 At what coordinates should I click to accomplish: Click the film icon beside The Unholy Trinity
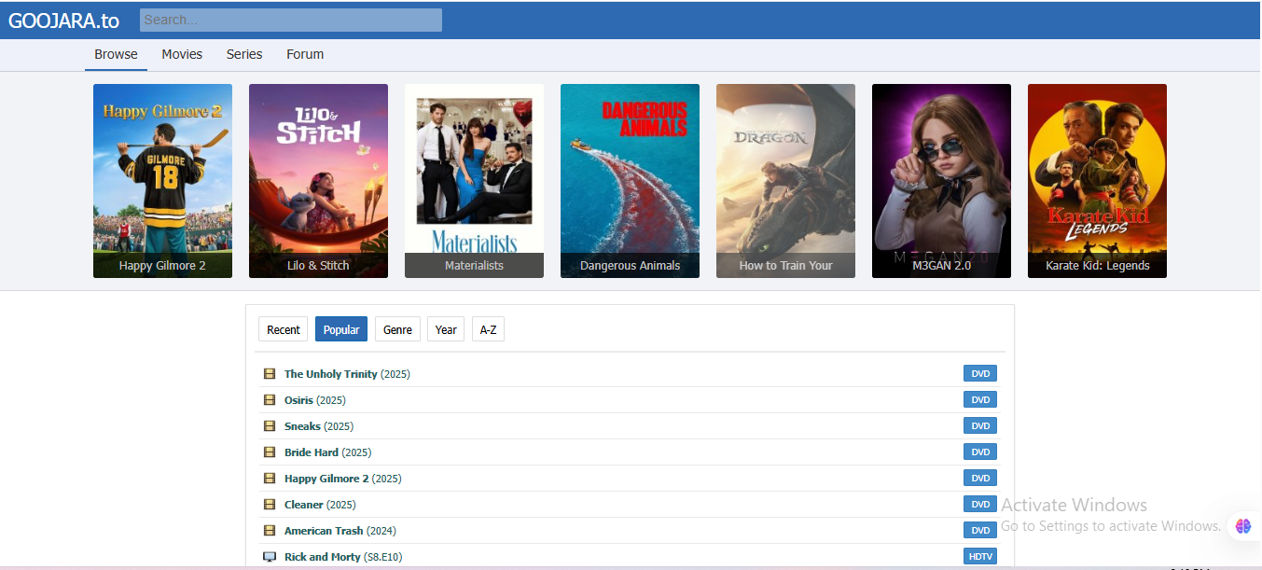coord(270,373)
